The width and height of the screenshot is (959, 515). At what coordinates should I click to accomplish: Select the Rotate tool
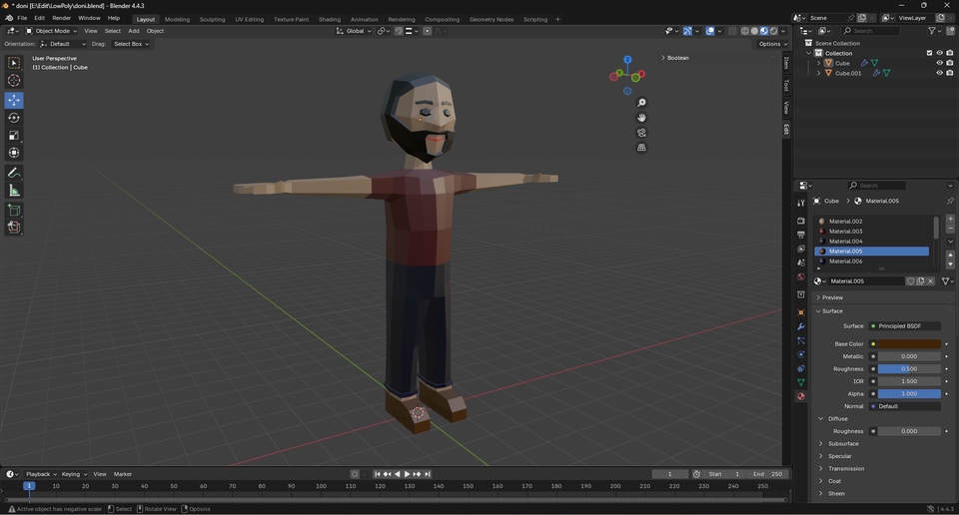point(13,118)
